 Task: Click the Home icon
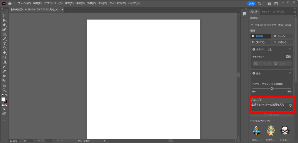pyautogui.click(x=10, y=4)
